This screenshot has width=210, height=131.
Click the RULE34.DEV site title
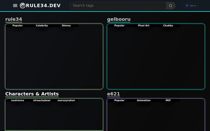43,6
